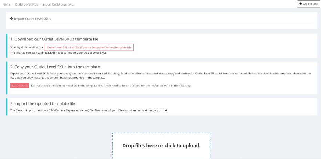
Task: Click the column headings warning text
Action: 111,86
